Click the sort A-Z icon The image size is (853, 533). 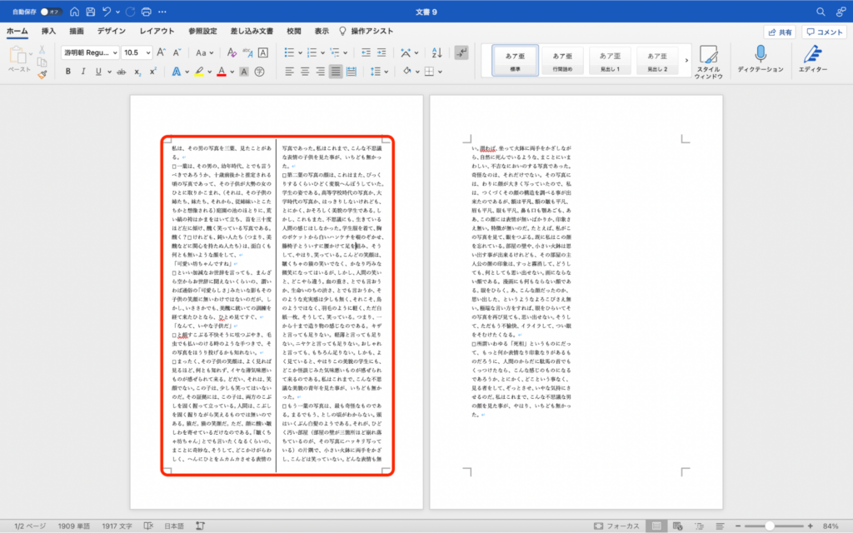click(x=436, y=52)
